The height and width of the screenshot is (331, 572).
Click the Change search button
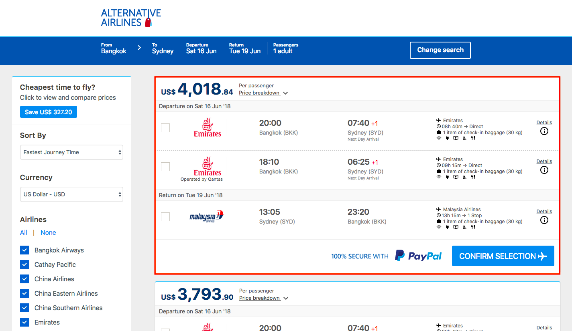(440, 50)
